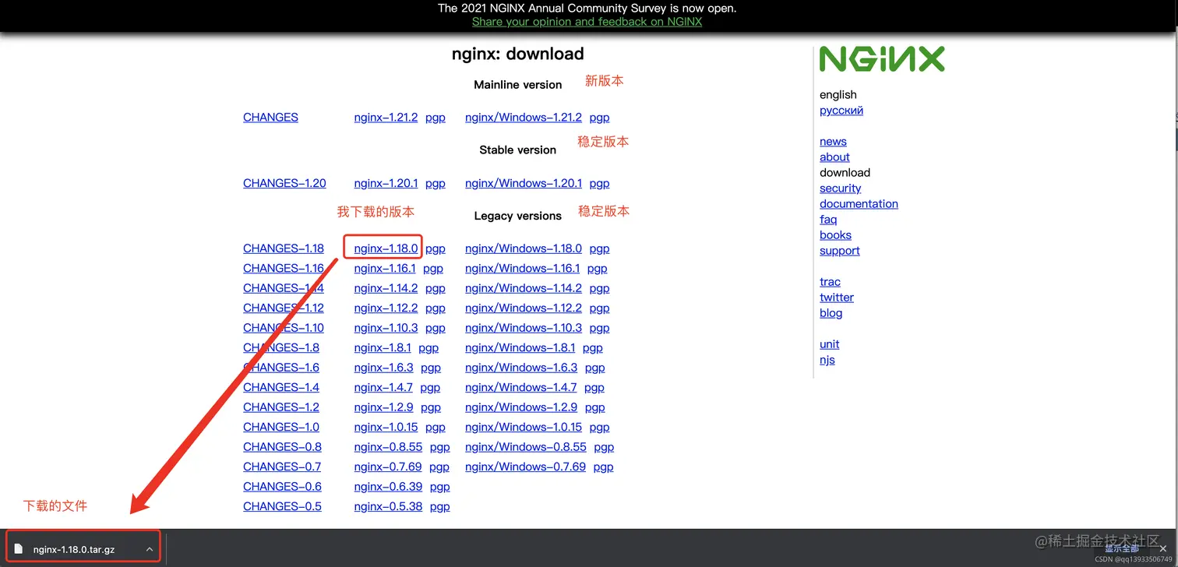Open the pgp signature for nginx-1.18.0

(436, 249)
